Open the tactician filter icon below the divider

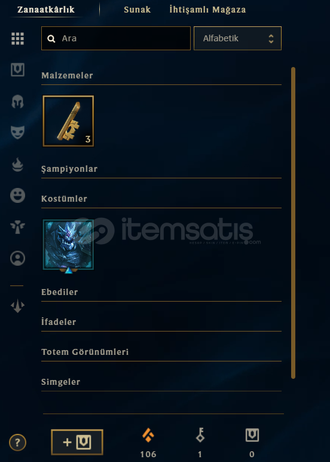tap(18, 306)
